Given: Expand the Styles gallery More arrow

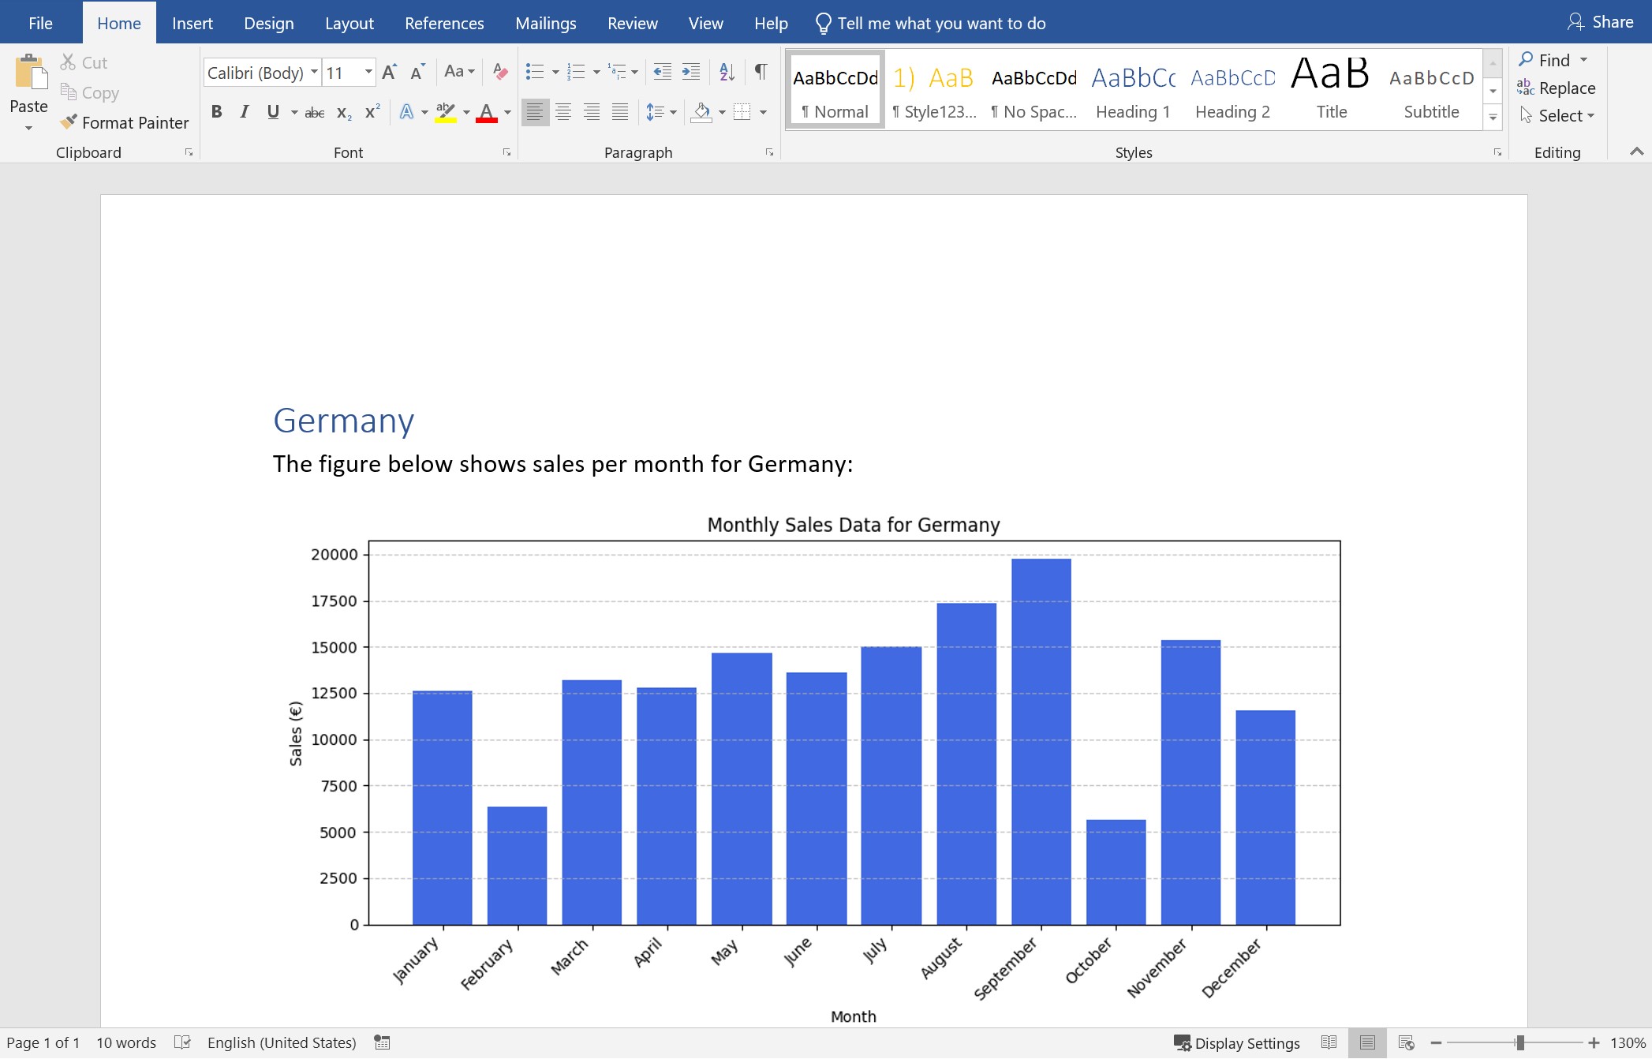Looking at the screenshot, I should click(1493, 118).
